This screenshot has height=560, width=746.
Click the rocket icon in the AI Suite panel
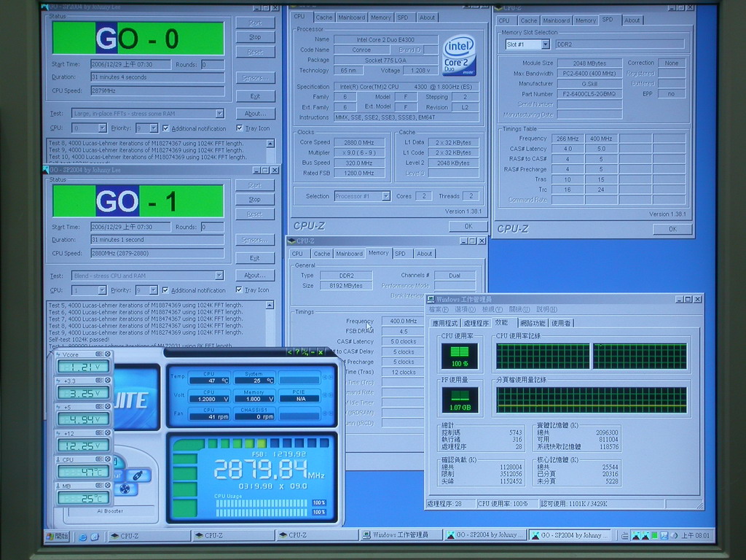click(x=138, y=475)
